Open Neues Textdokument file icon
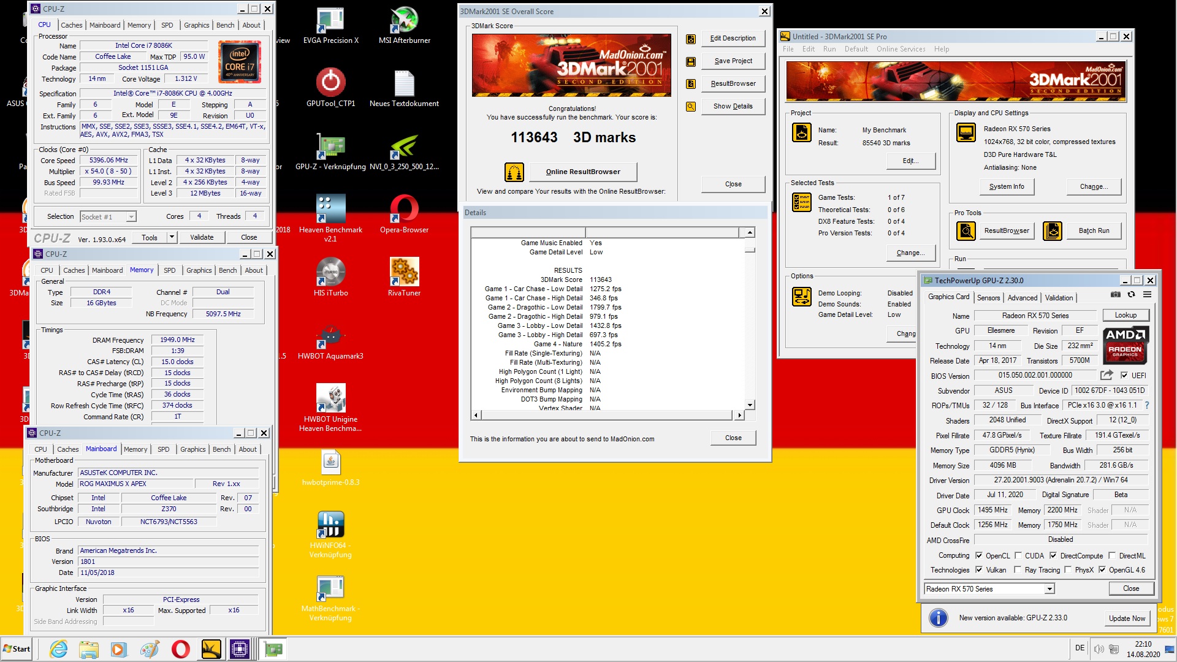This screenshot has width=1177, height=662. pyautogui.click(x=404, y=88)
